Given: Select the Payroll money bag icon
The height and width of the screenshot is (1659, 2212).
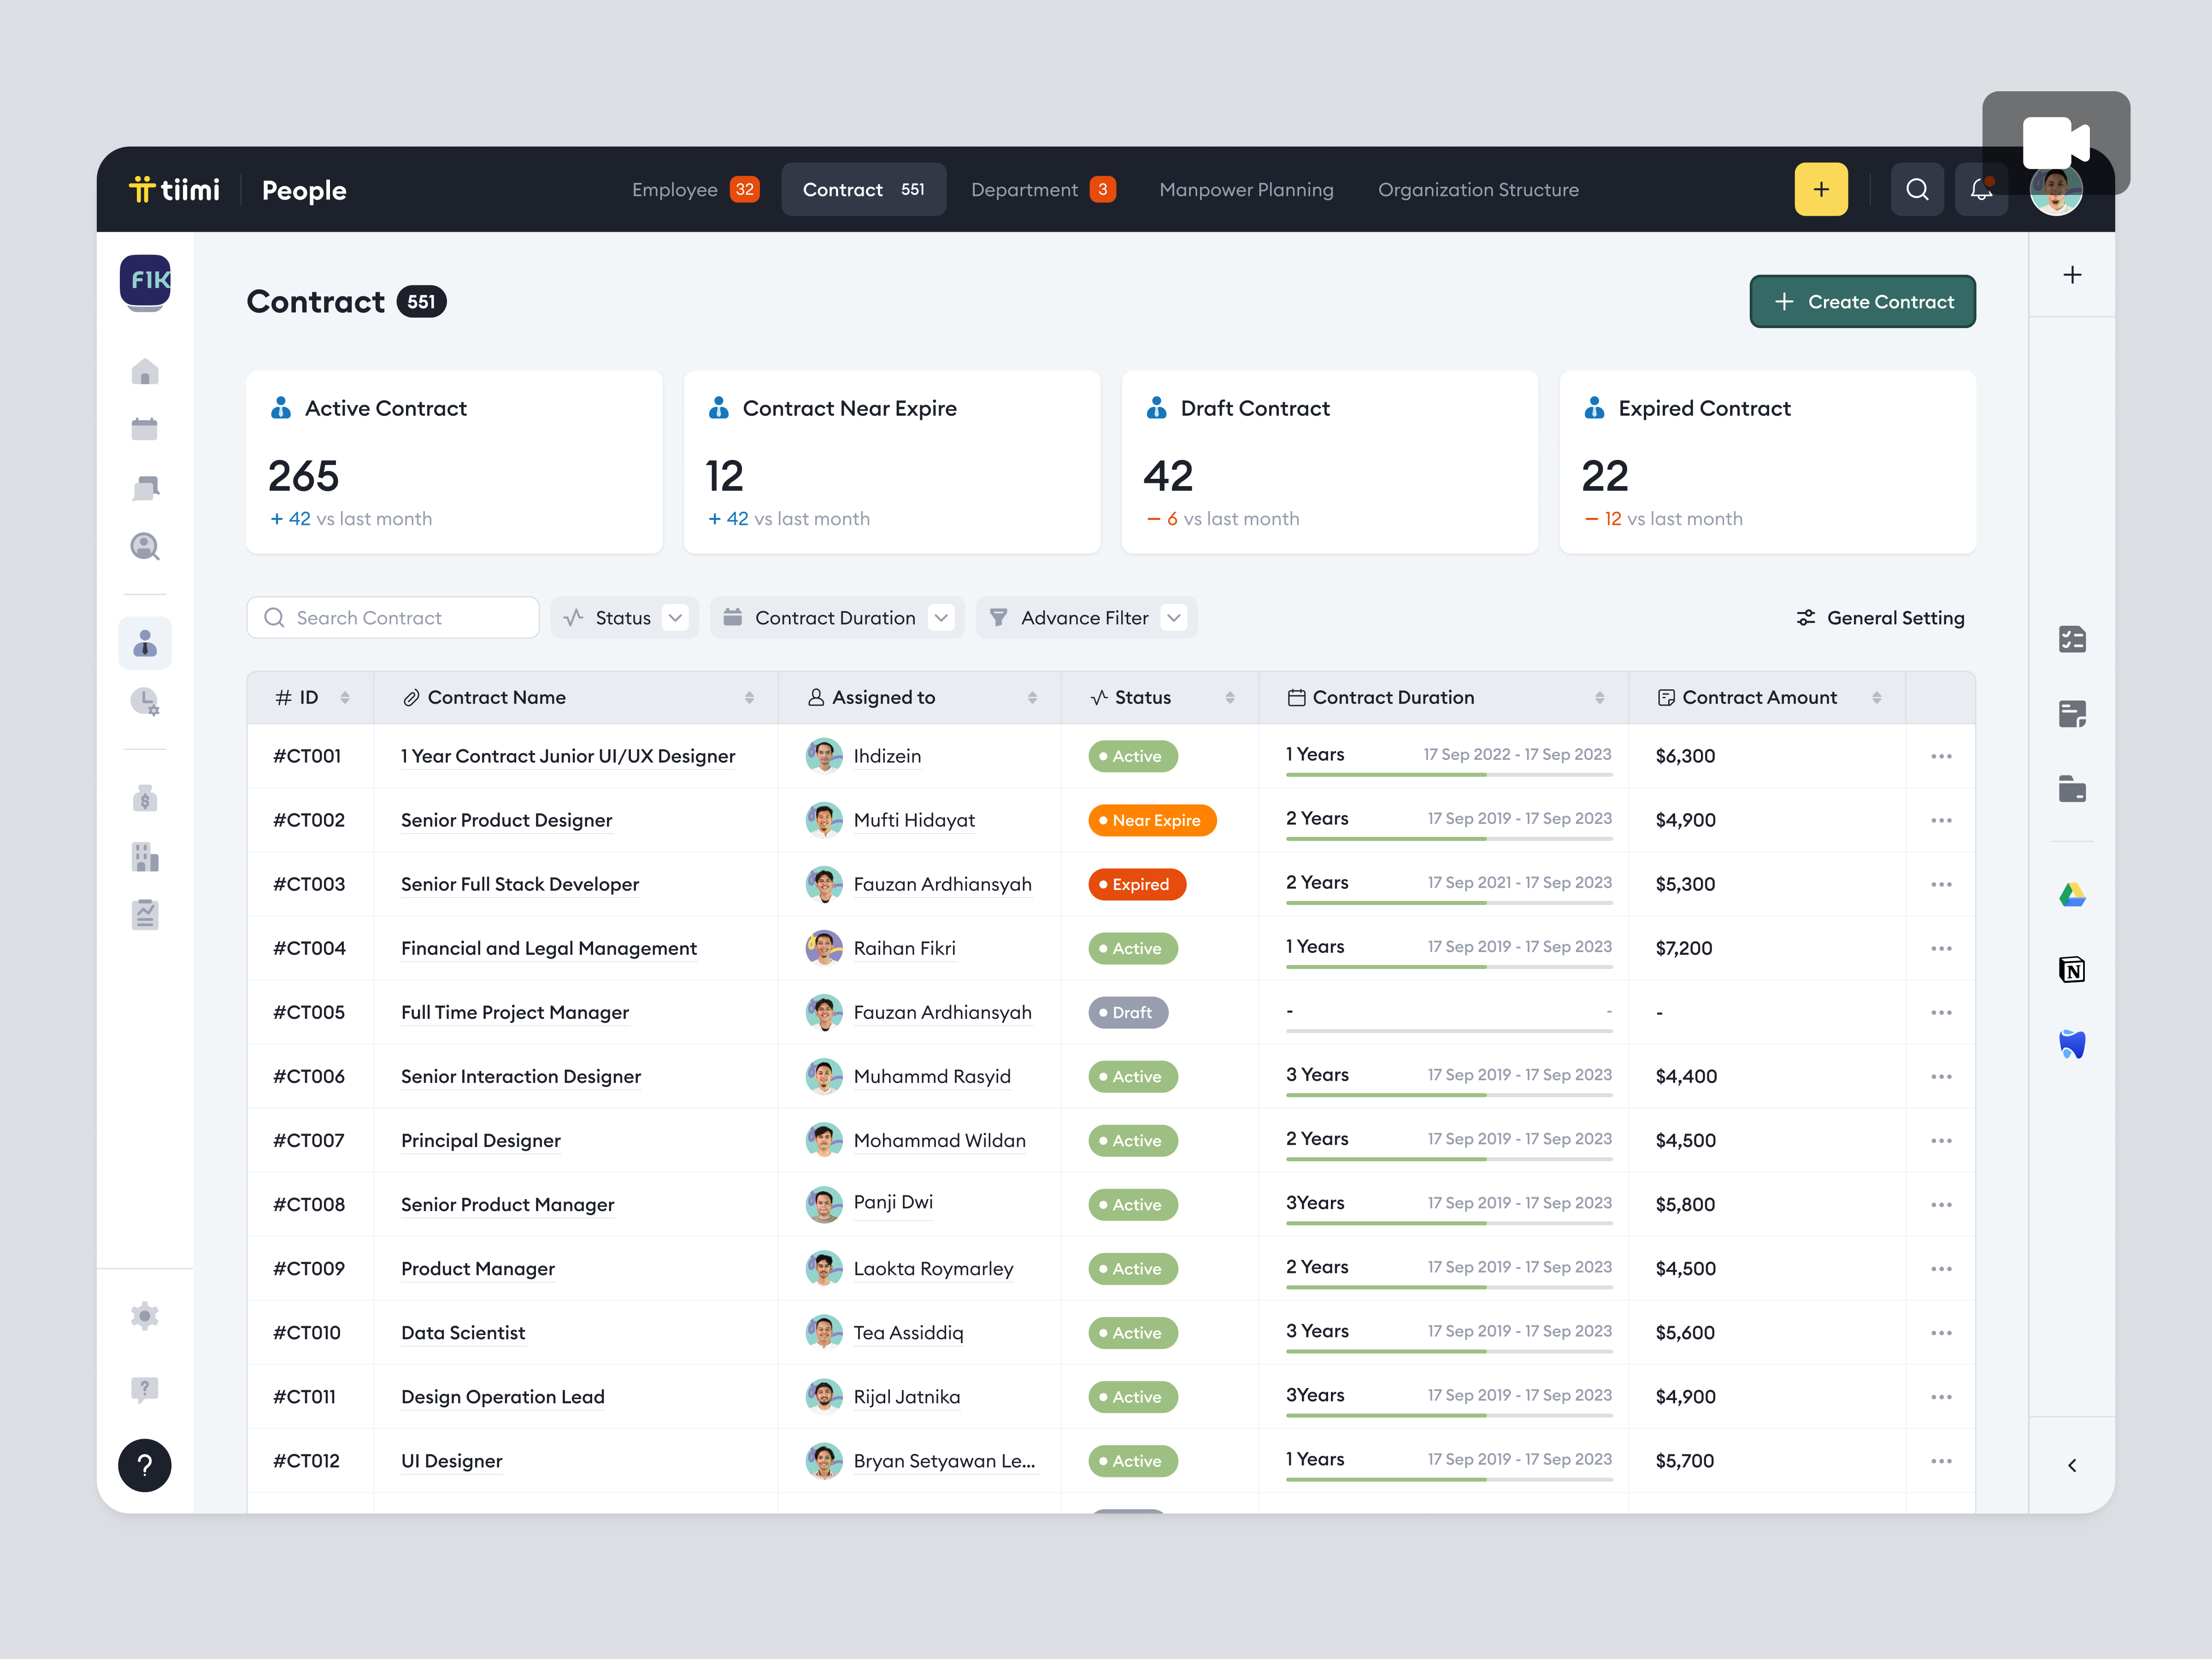Looking at the screenshot, I should pos(145,799).
